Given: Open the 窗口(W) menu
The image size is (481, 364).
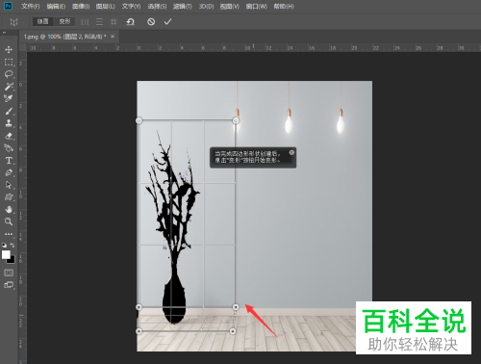Looking at the screenshot, I should [256, 6].
